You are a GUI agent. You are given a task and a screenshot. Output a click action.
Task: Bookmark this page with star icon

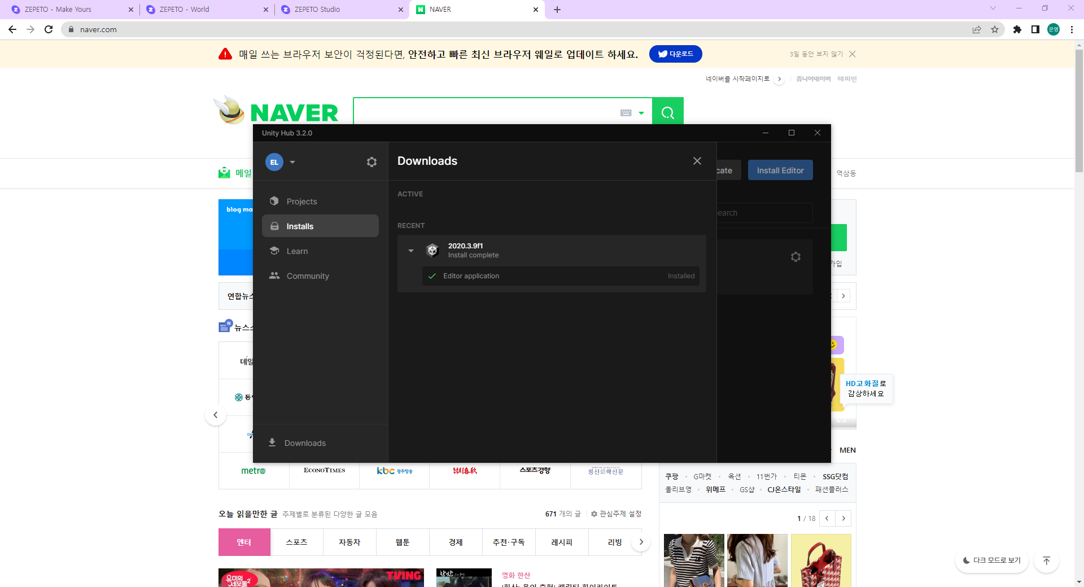[995, 29]
